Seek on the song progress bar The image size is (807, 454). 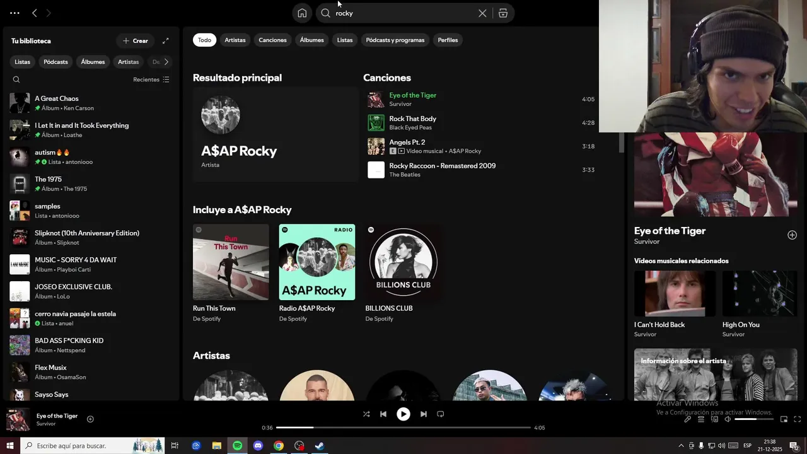click(403, 428)
